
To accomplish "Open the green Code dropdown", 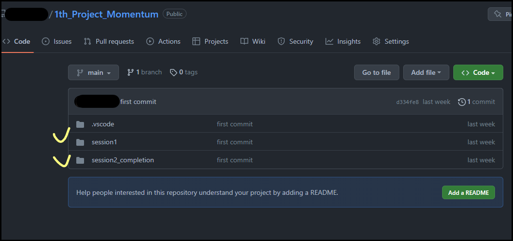I will tap(478, 72).
